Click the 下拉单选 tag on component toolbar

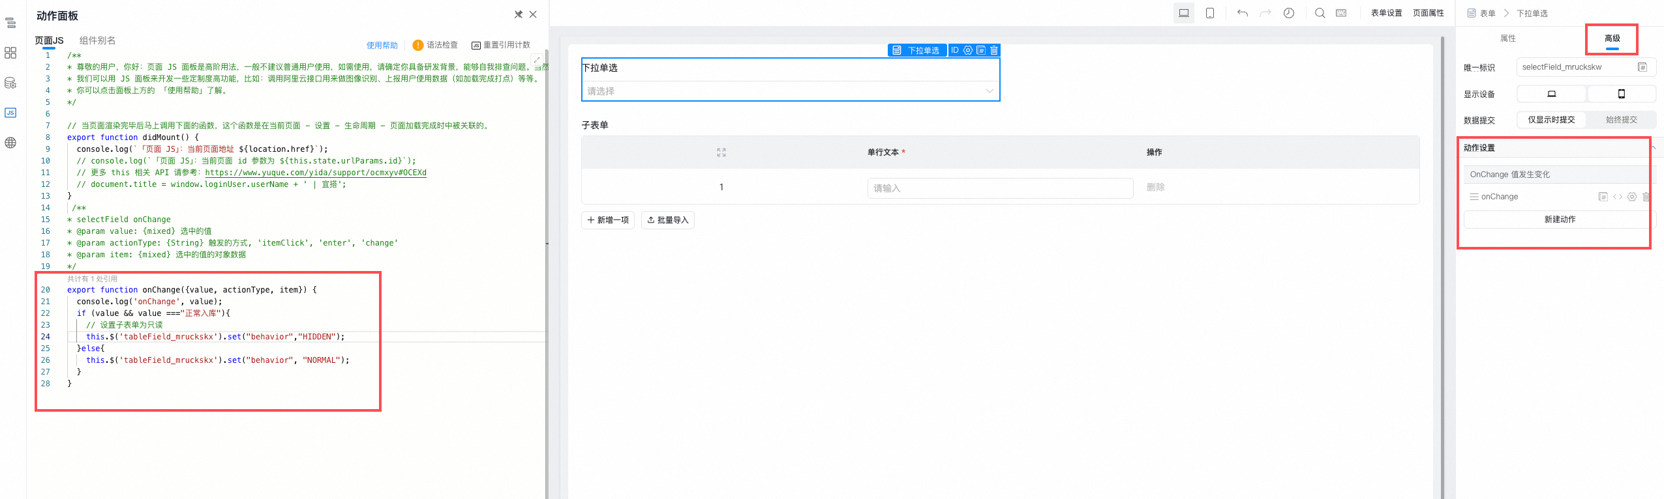click(x=918, y=50)
